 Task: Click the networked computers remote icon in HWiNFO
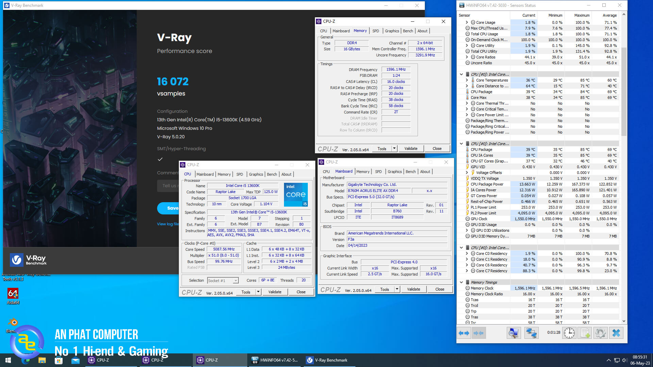click(x=531, y=333)
